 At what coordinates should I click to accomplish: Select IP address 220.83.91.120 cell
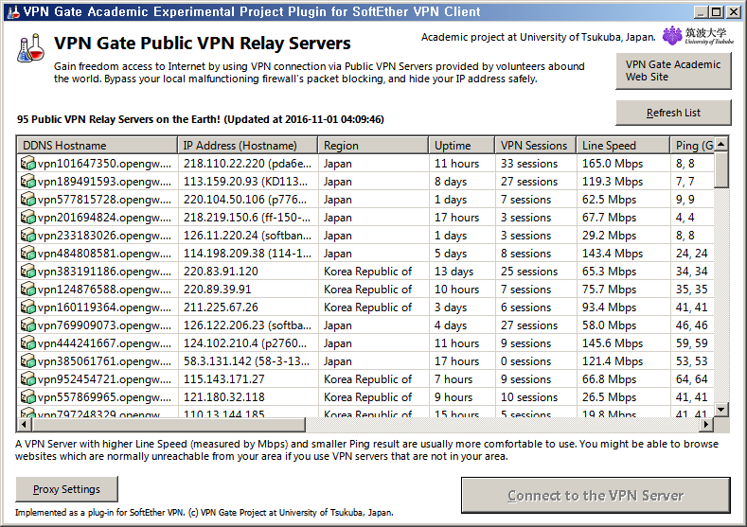pos(247,272)
